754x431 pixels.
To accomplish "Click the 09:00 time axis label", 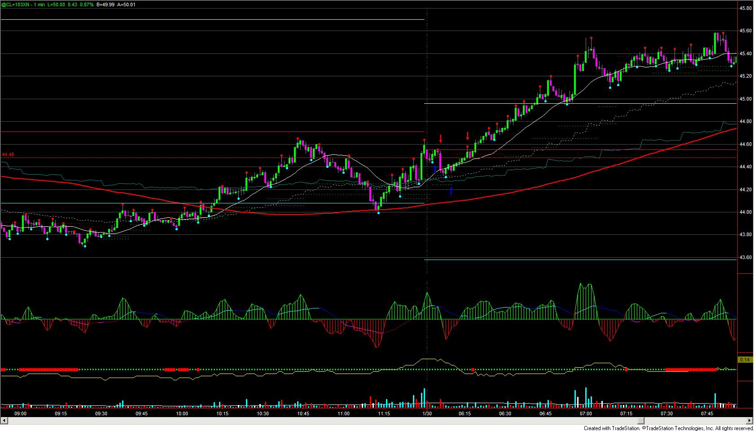I will pos(21,413).
